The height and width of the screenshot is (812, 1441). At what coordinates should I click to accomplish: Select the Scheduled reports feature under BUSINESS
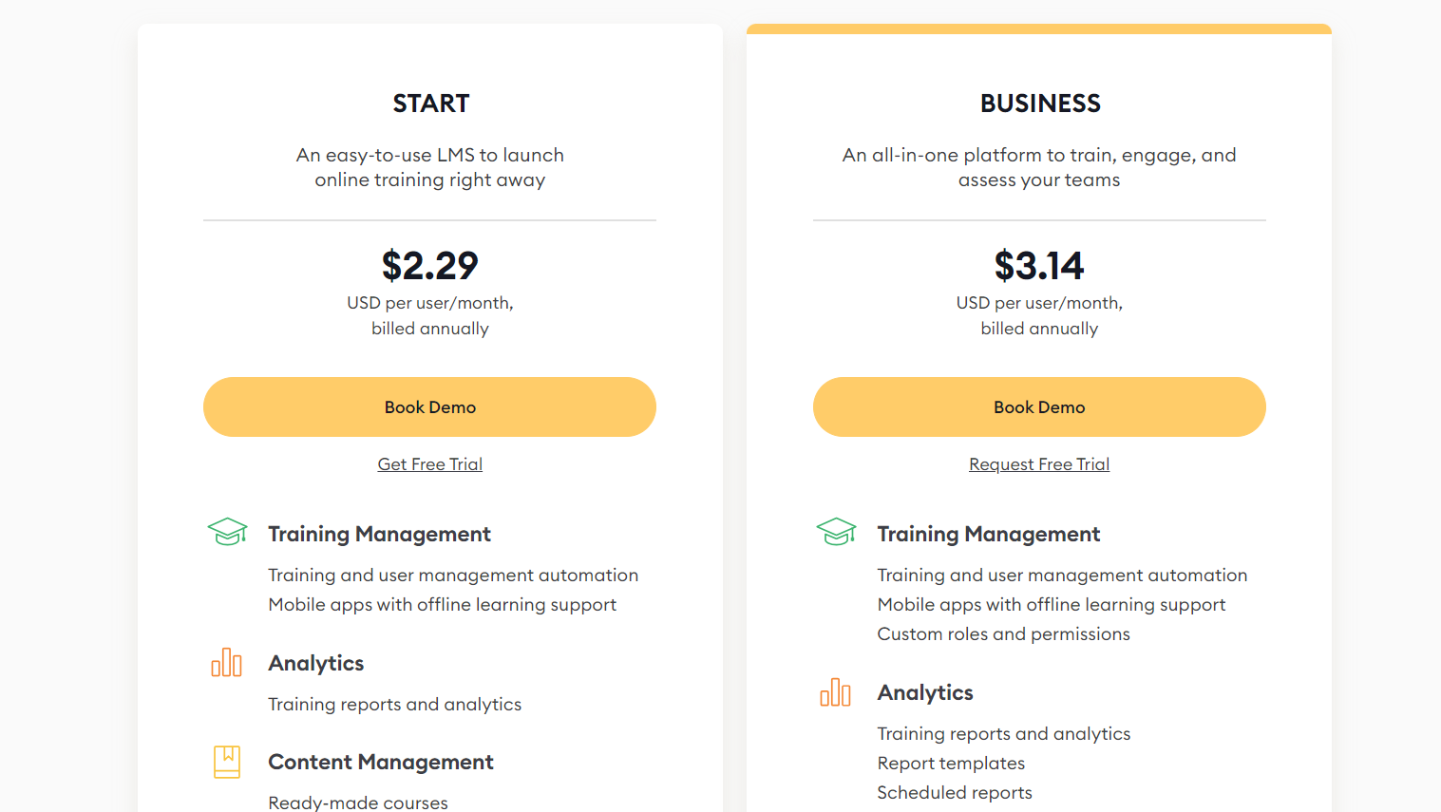point(954,792)
